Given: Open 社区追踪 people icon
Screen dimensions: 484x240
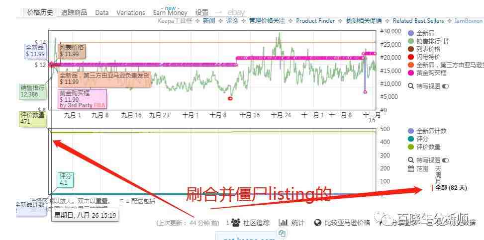Looking at the screenshot, I should pyautogui.click(x=236, y=223).
